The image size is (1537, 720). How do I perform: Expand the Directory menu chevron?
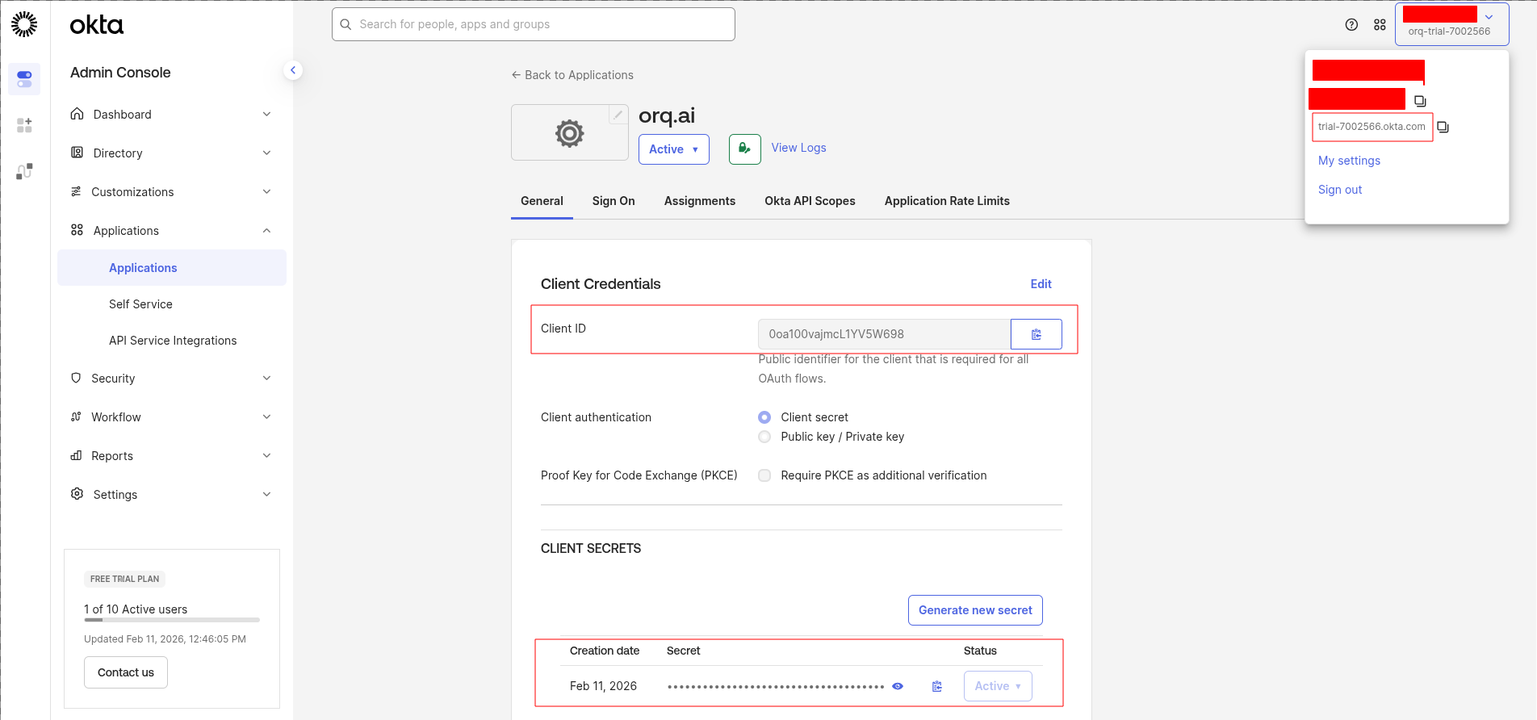pyautogui.click(x=266, y=153)
